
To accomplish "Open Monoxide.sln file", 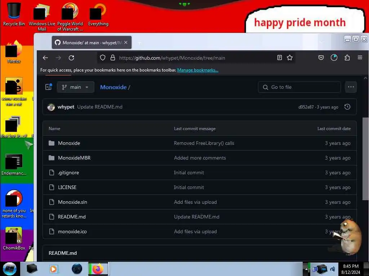I will point(72,202).
